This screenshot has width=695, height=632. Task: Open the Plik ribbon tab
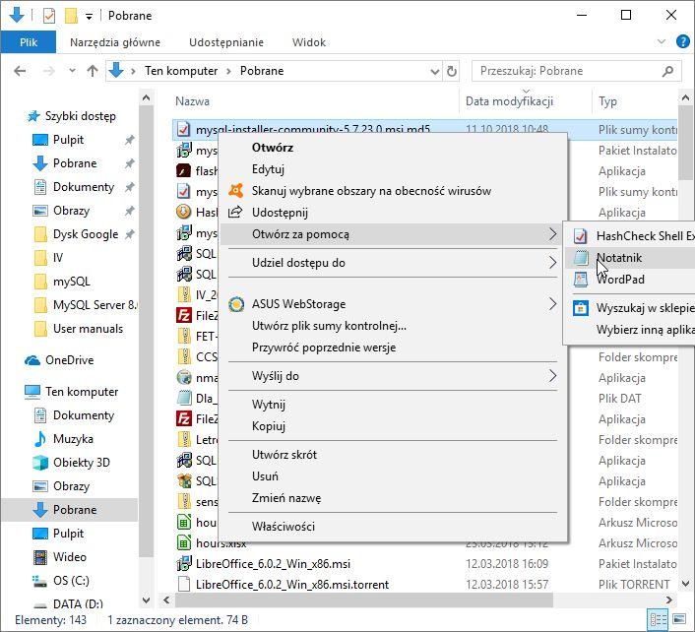coord(29,42)
